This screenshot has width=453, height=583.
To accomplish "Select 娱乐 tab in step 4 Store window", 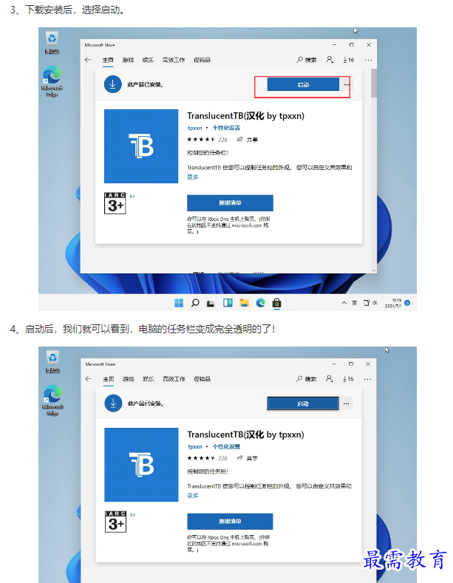I will coord(148,379).
